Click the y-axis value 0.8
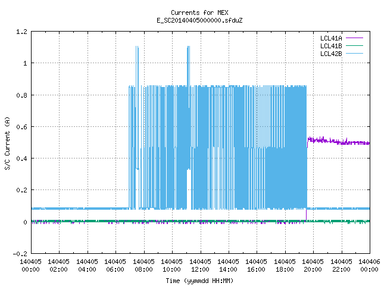The height and width of the screenshot is (286, 381). (x=21, y=95)
